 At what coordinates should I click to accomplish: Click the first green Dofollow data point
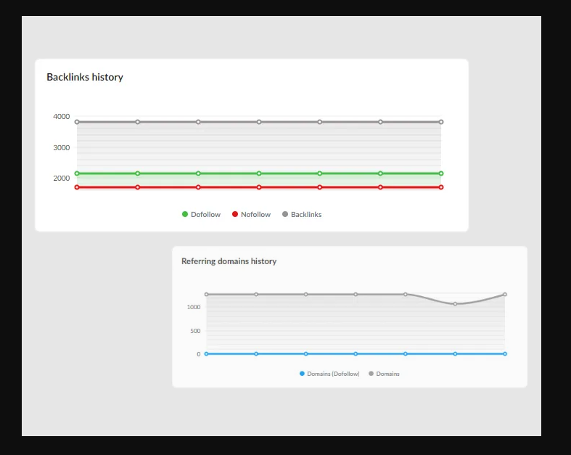point(77,173)
